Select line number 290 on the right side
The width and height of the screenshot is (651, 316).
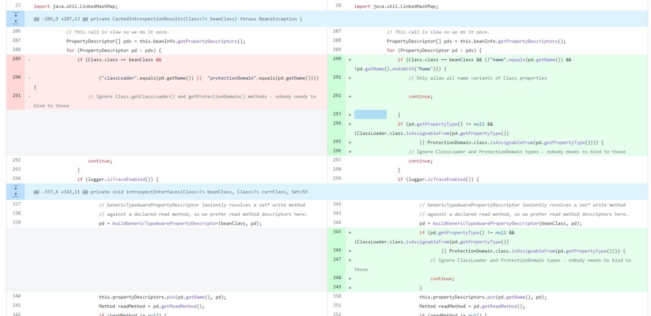coord(338,60)
